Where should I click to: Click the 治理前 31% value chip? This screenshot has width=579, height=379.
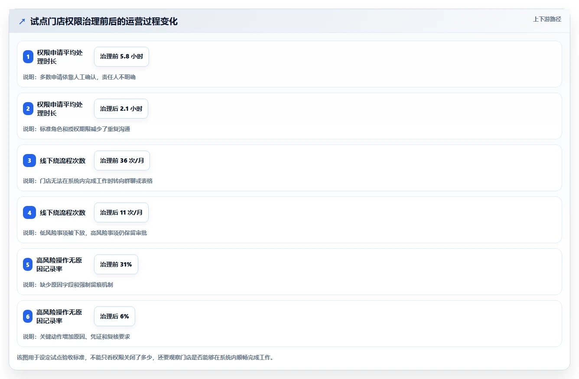(116, 264)
